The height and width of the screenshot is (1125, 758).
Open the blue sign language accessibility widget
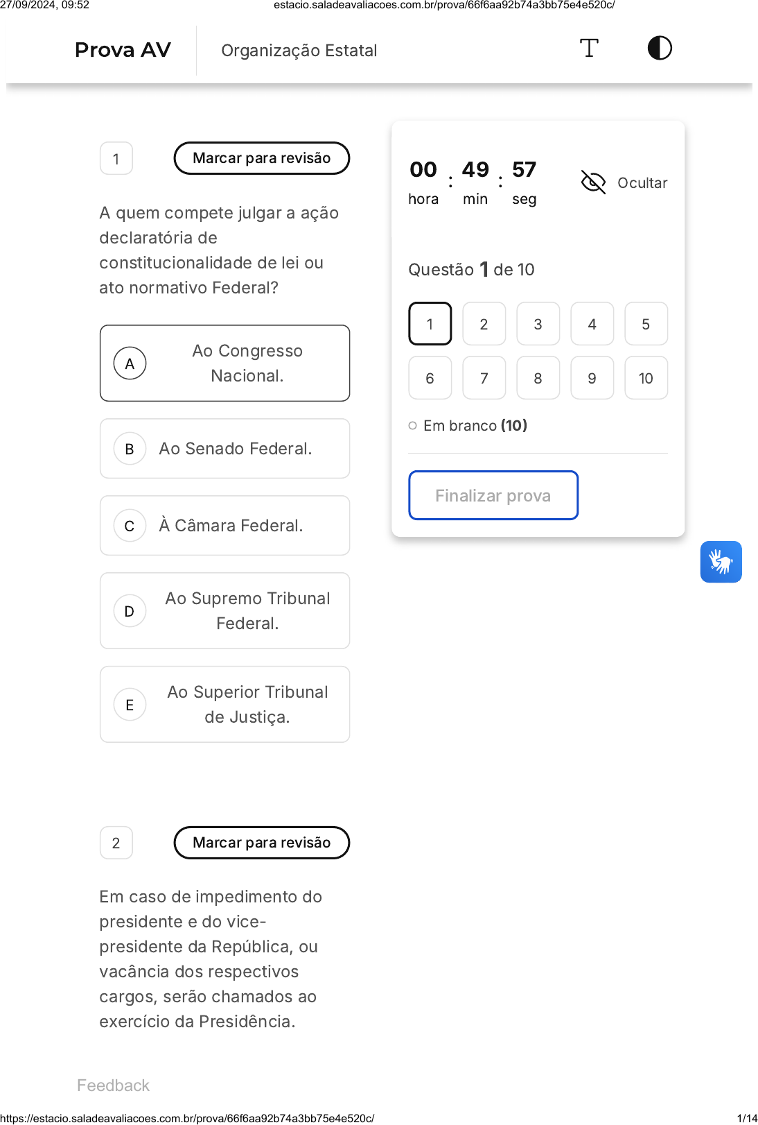pos(721,562)
